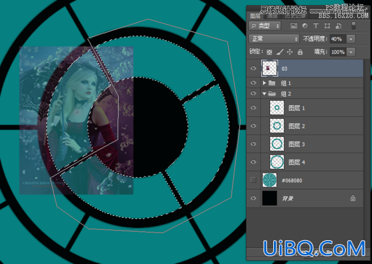This screenshot has height=264, width=372.
Task: Filter layers by adjustment layer icon
Action: [305, 26]
